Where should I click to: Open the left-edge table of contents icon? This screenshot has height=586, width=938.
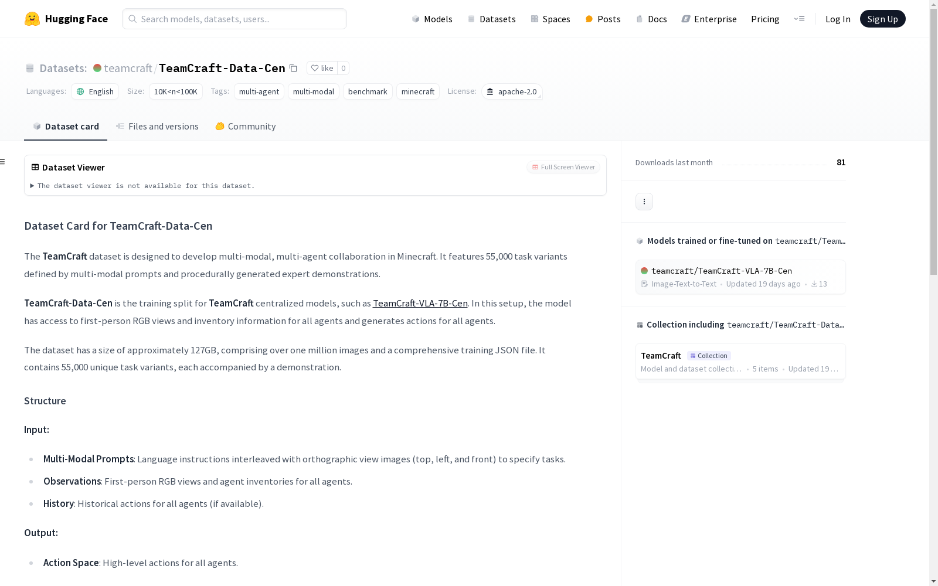3,162
